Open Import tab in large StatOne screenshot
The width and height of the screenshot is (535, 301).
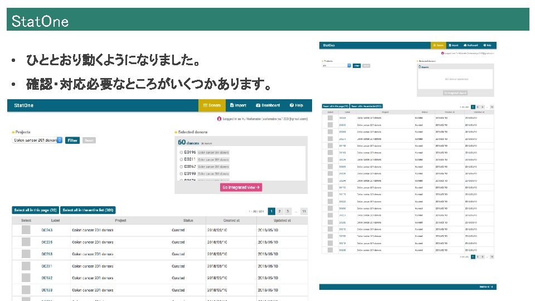(x=238, y=105)
